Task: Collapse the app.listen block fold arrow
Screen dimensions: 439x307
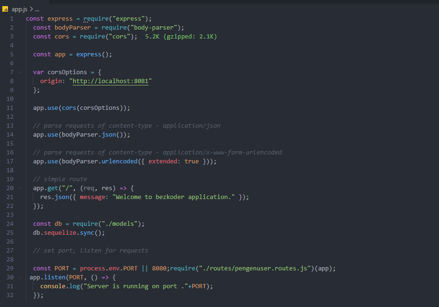Action: pyautogui.click(x=21, y=277)
